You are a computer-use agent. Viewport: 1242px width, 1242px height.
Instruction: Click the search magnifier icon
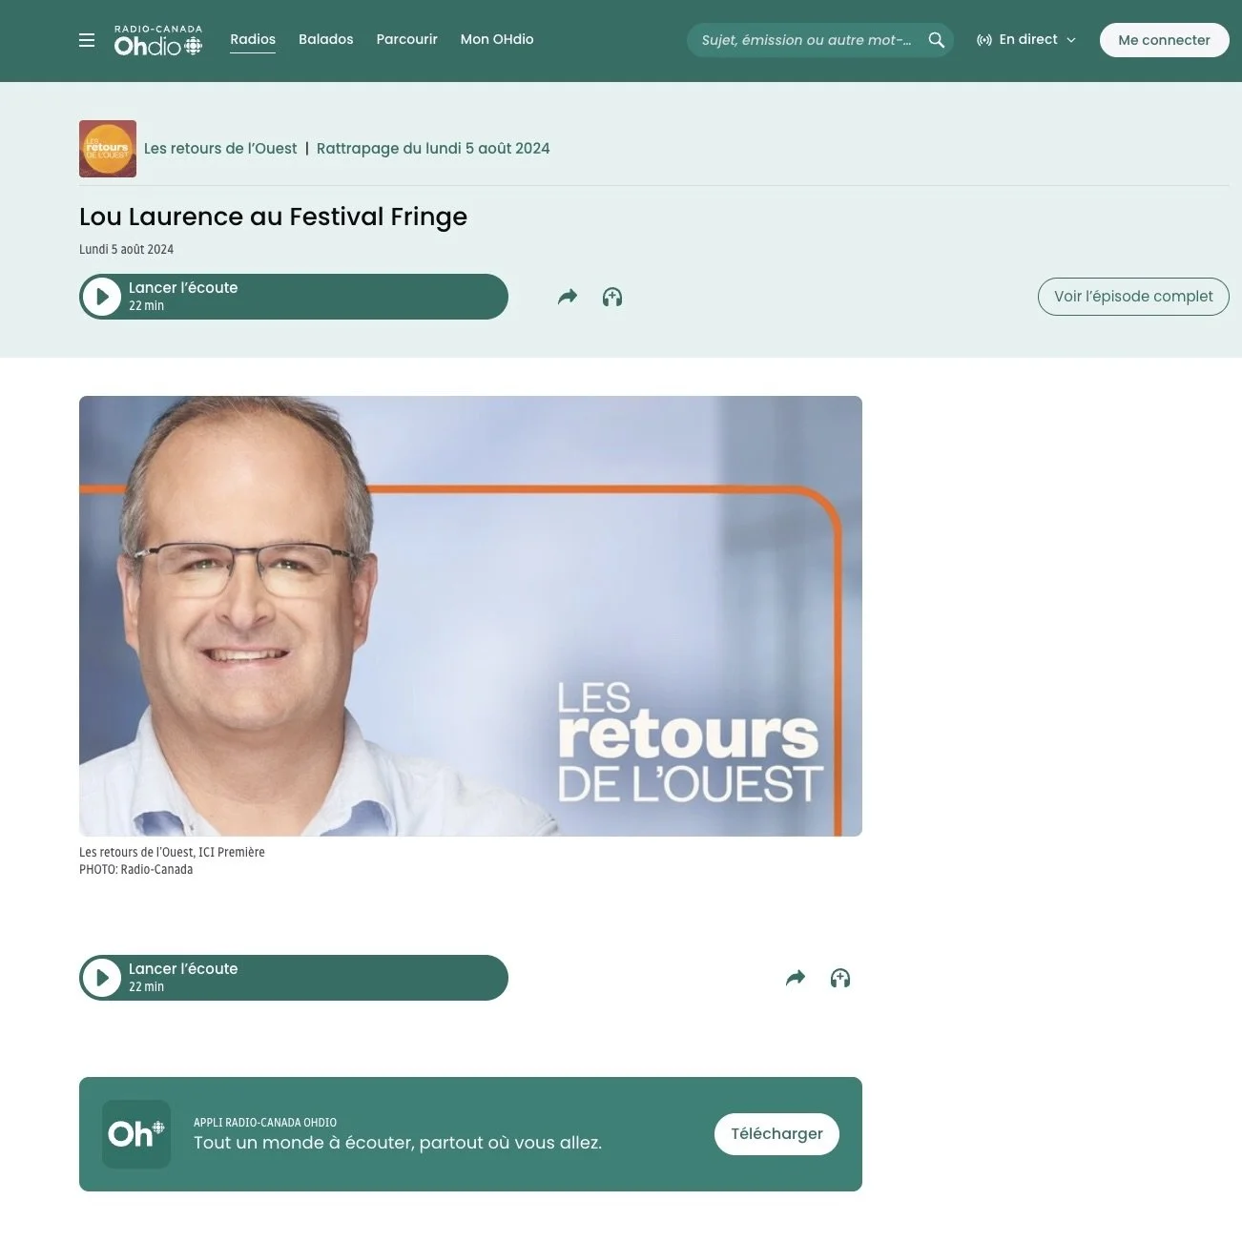click(x=937, y=40)
